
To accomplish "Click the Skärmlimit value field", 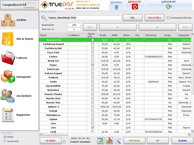I will pyautogui.click(x=74, y=25).
